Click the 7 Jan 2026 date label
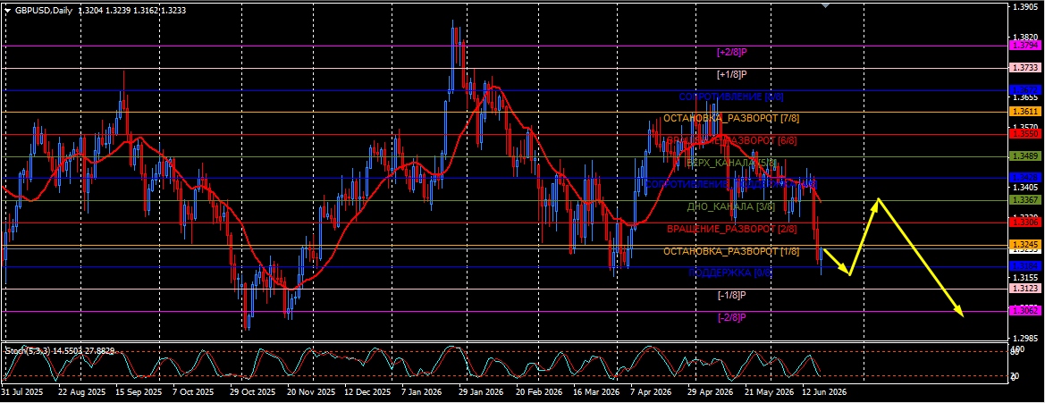Viewport: 1045px width, 403px height. click(423, 392)
